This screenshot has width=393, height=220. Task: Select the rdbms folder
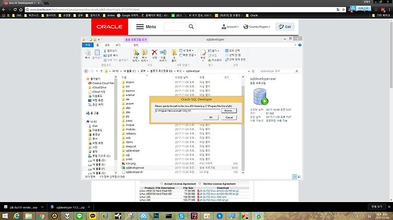(129, 142)
